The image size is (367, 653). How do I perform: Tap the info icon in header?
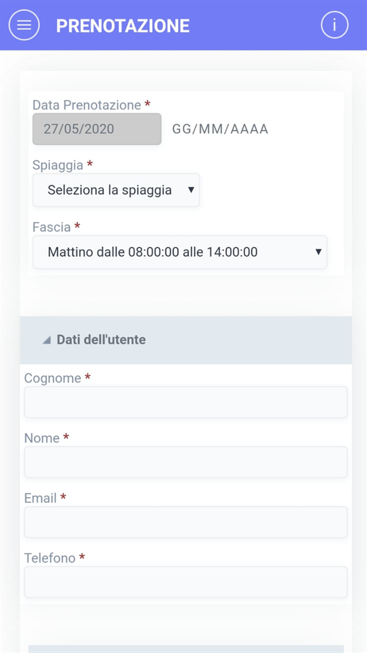coord(334,25)
